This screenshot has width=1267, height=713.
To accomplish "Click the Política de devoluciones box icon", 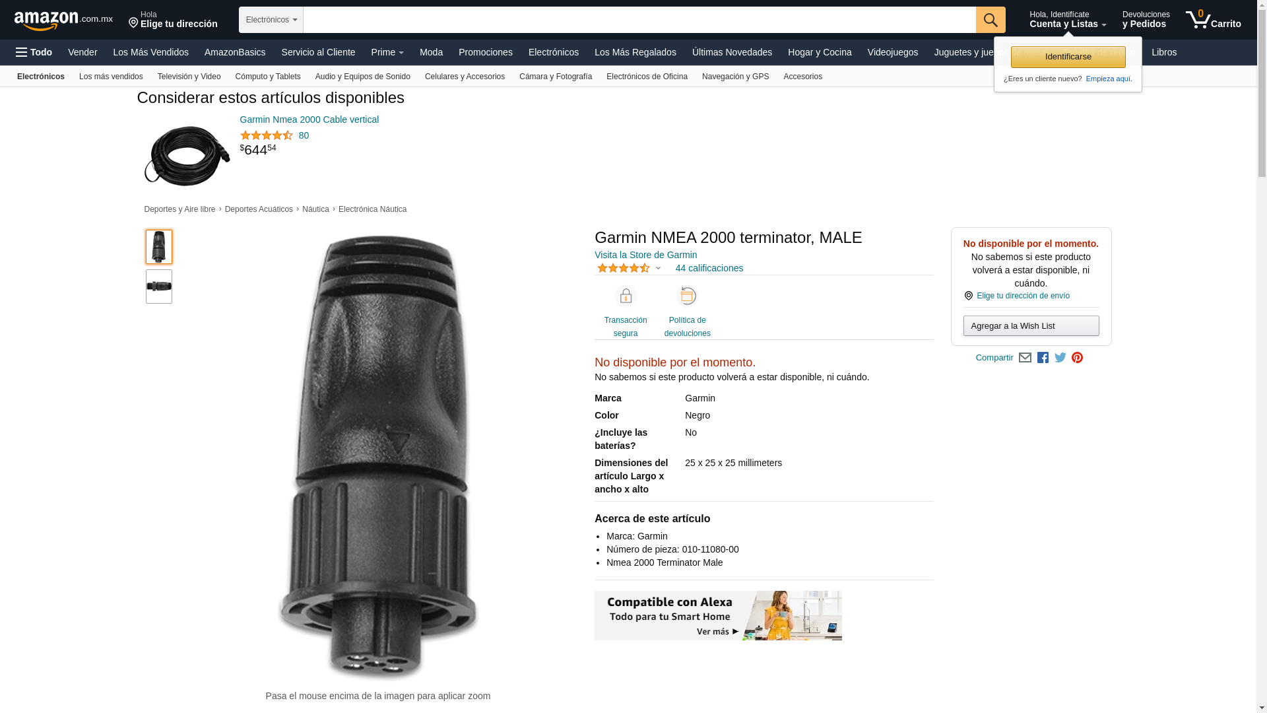I will coord(688,296).
